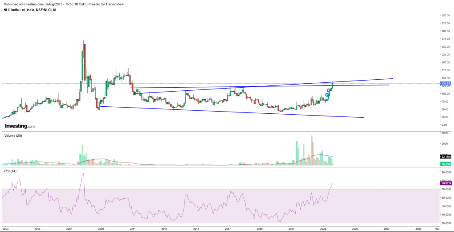This screenshot has width=454, height=232.
Task: Click the 50.0000 RSI axis label
Action: pos(446,206)
